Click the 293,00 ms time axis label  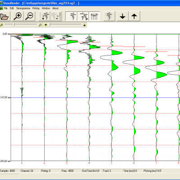(x=5, y=161)
